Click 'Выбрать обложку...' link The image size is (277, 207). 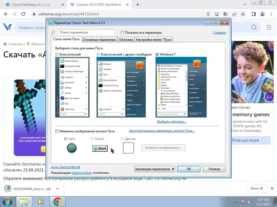click(x=172, y=122)
